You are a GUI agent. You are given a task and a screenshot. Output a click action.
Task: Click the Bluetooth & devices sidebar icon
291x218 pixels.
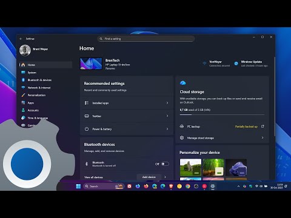pyautogui.click(x=23, y=80)
